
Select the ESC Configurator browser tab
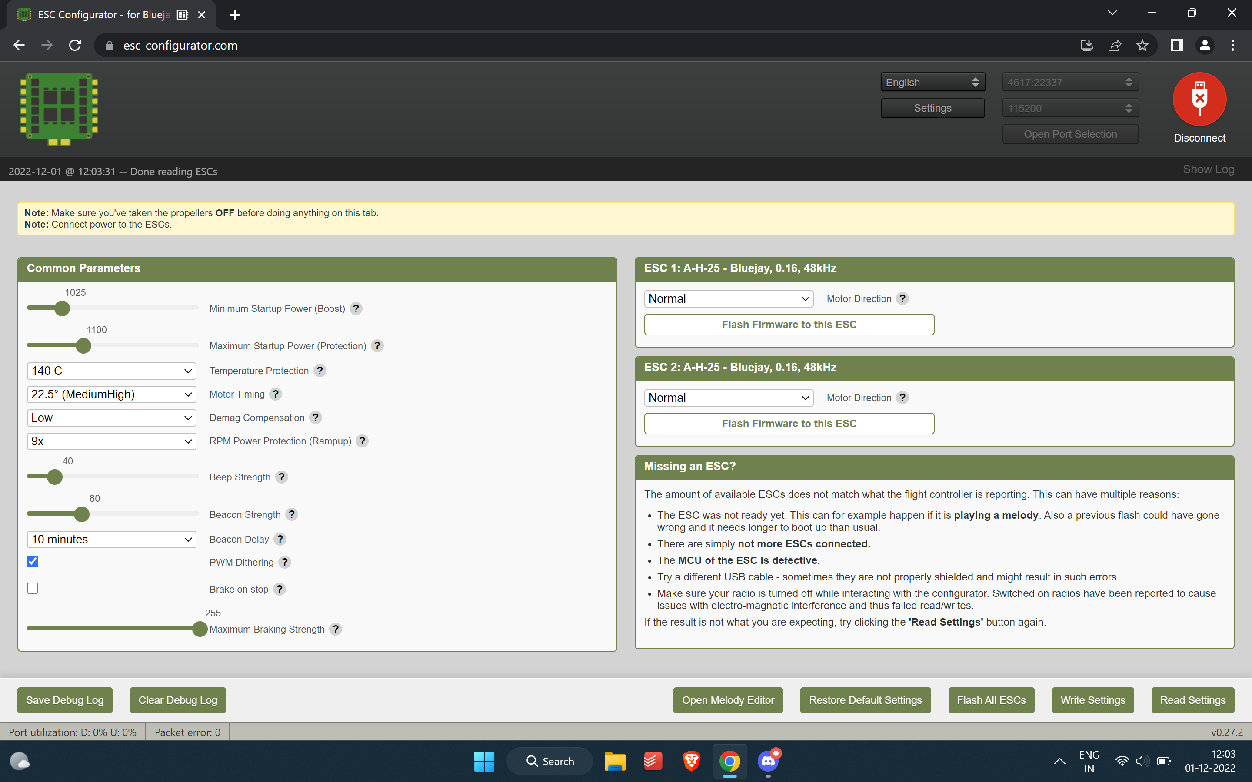point(103,14)
